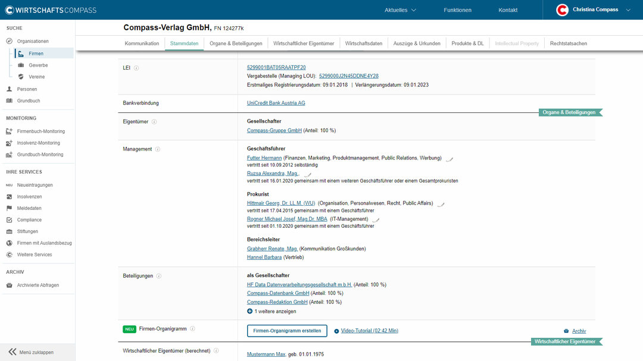Switch to the Kommunikation tab

[142, 43]
